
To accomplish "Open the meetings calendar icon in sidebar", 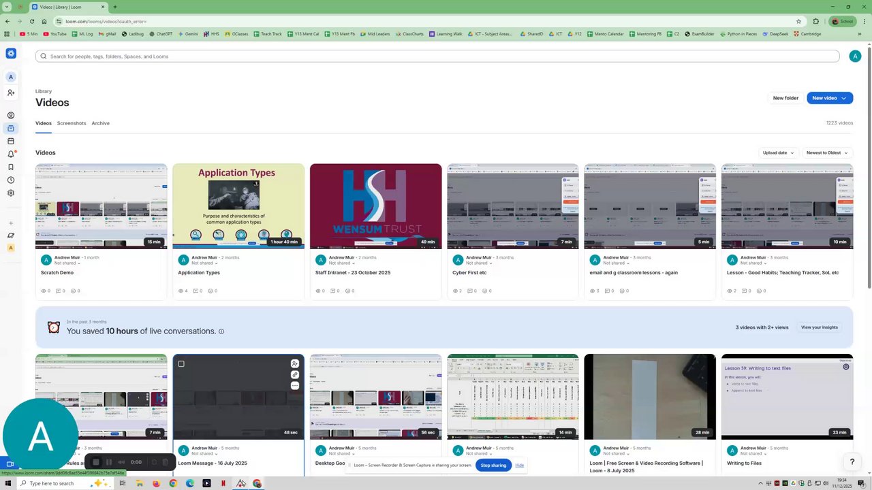I will pyautogui.click(x=11, y=142).
